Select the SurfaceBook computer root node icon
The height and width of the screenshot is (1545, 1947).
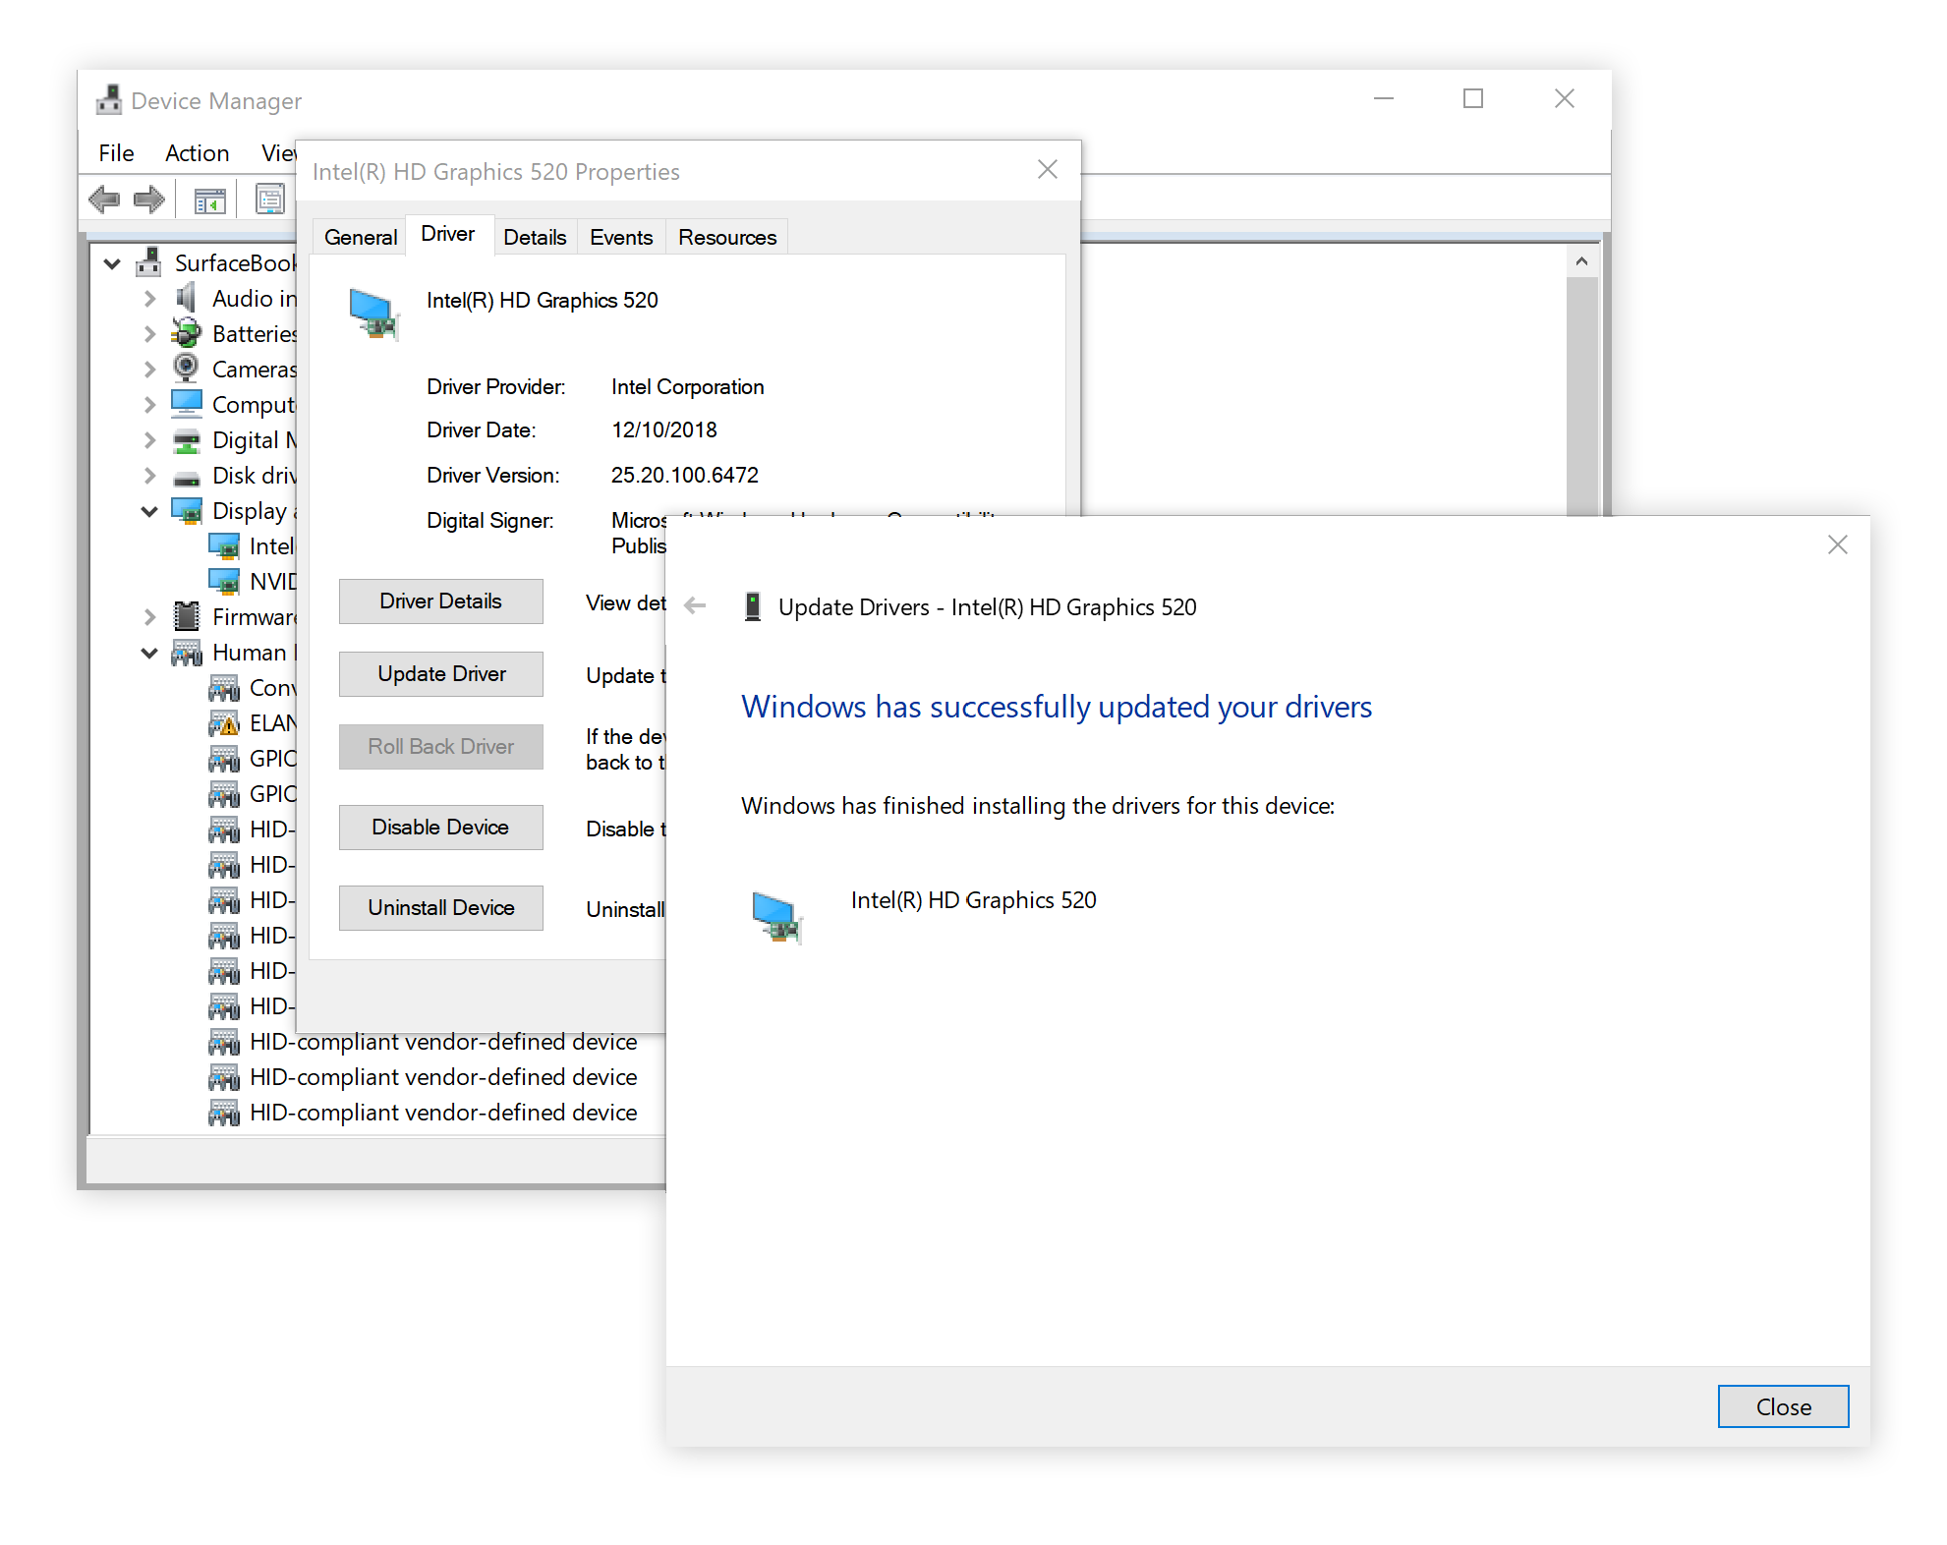coord(148,262)
